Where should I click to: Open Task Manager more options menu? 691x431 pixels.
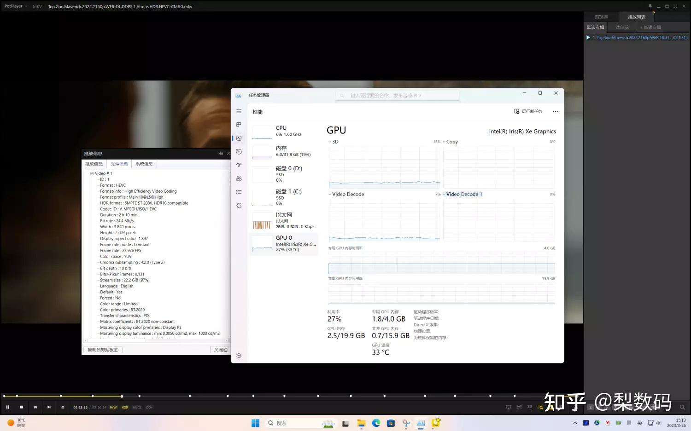pos(555,111)
